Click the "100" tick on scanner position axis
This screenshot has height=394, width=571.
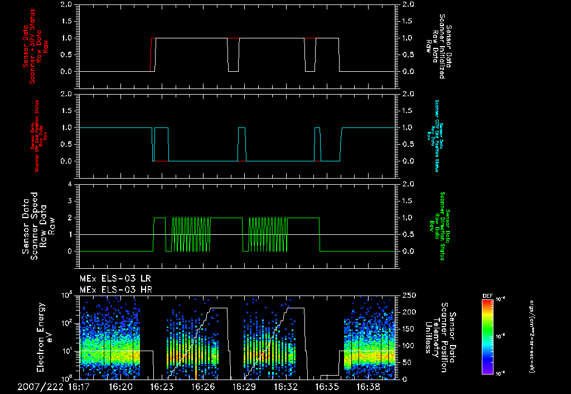coord(409,346)
